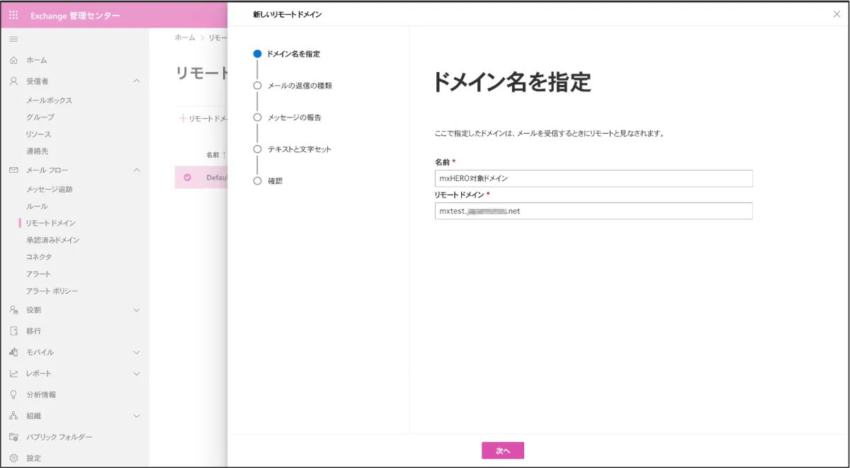This screenshot has width=850, height=468.
Task: Collapse the 受信者 section chevron
Action: [137, 81]
